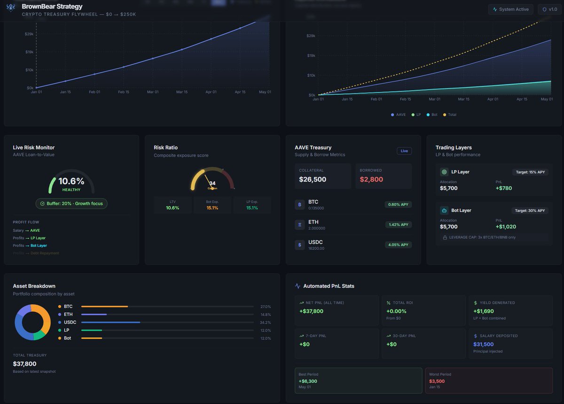Image resolution: width=564 pixels, height=404 pixels.
Task: Click the Target: 15% APY badge
Action: coord(530,172)
